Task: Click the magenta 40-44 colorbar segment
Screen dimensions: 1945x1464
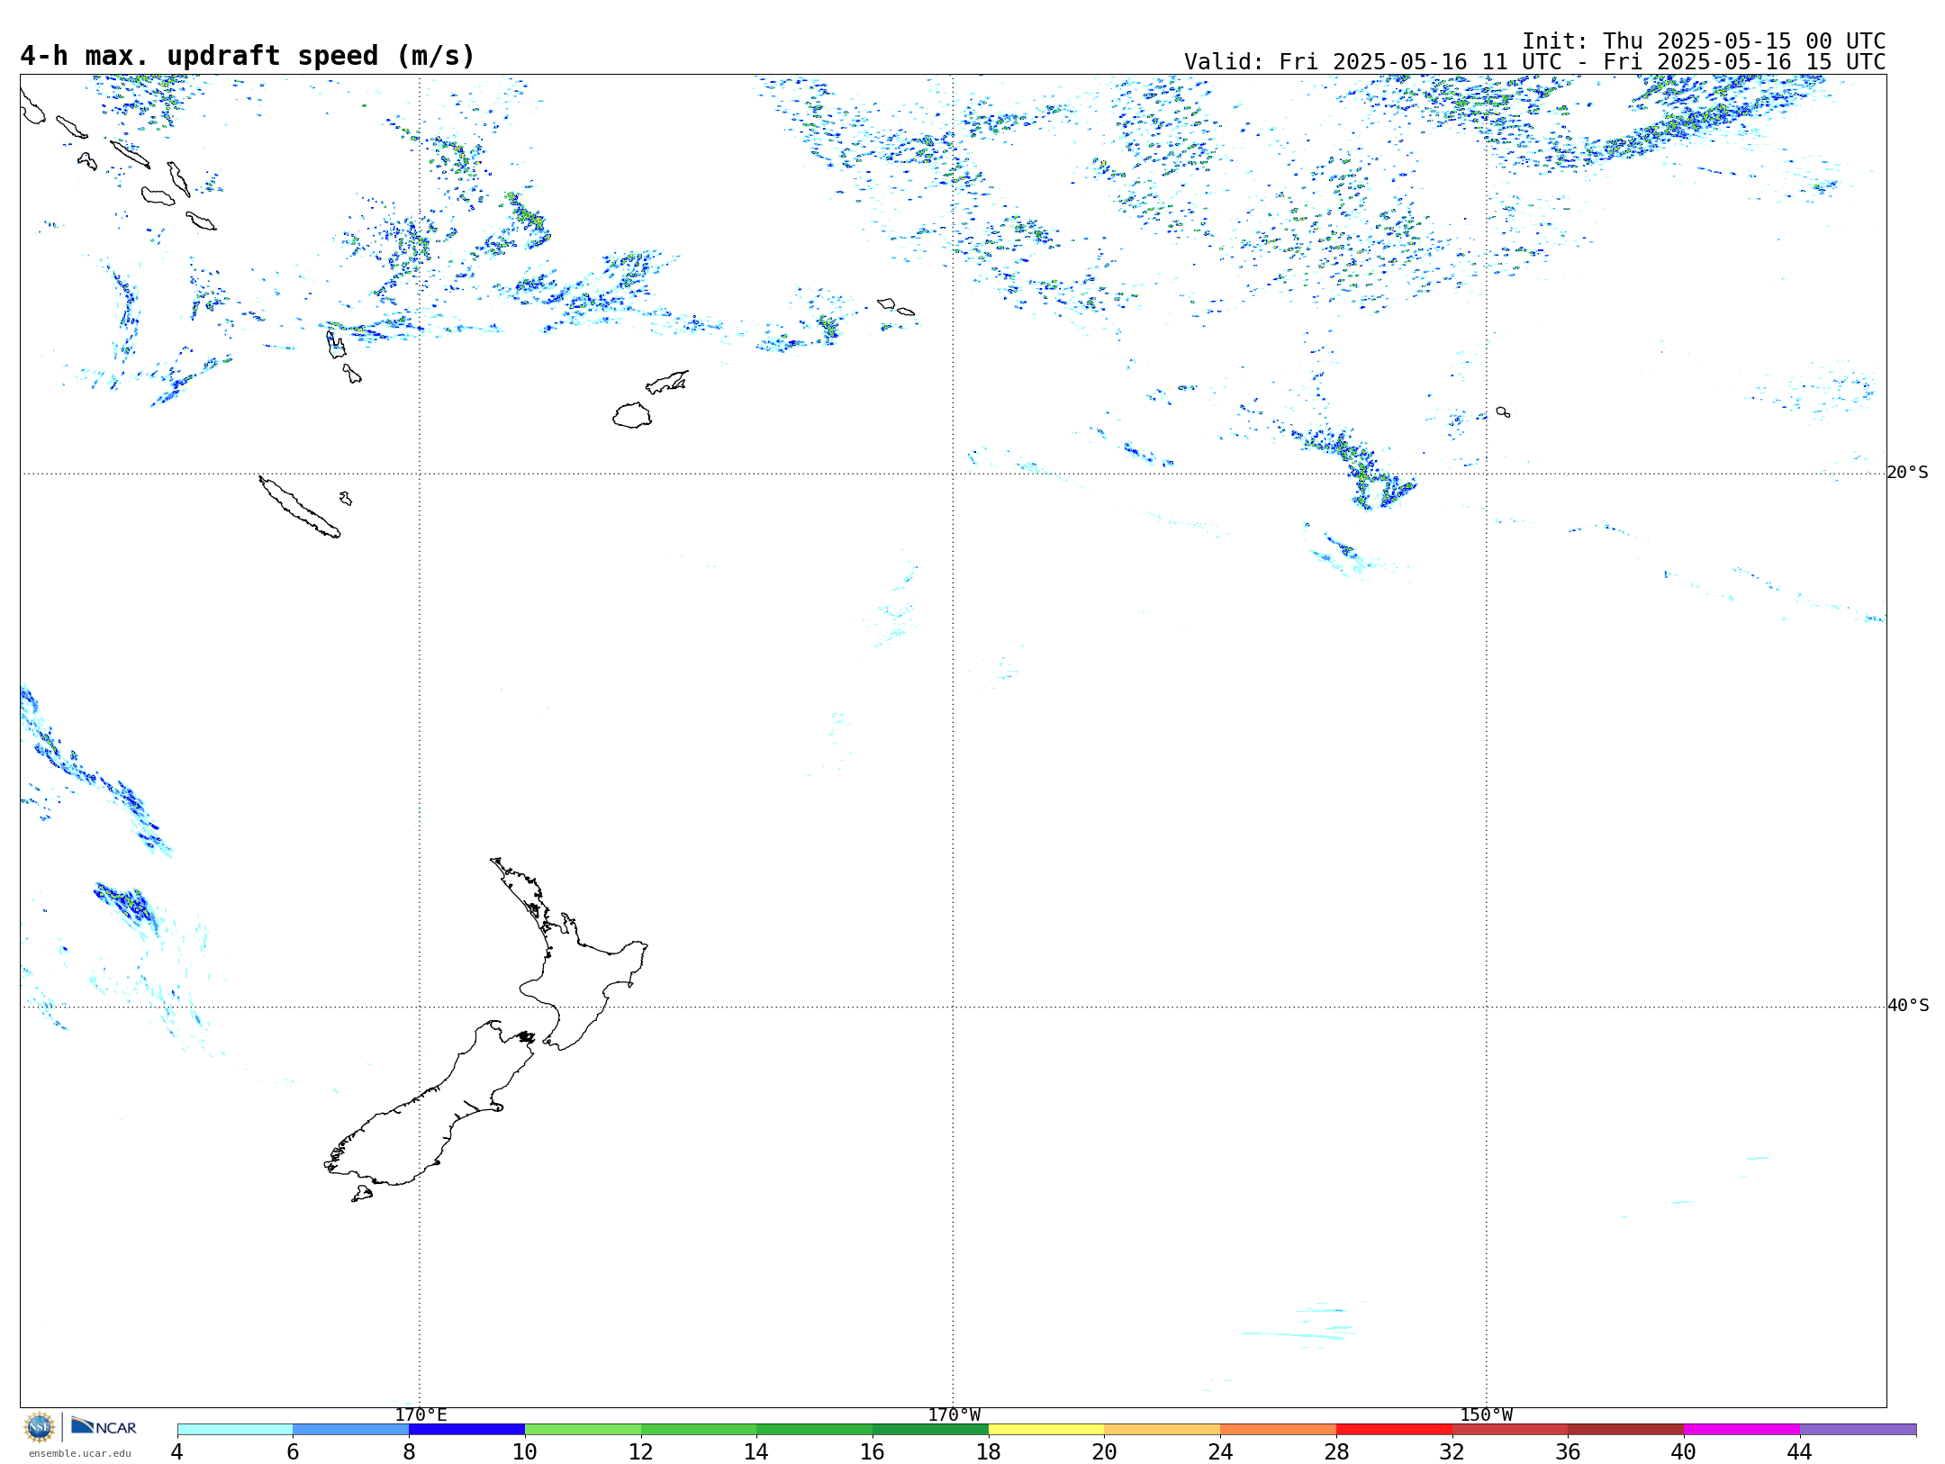Action: [x=1741, y=1429]
